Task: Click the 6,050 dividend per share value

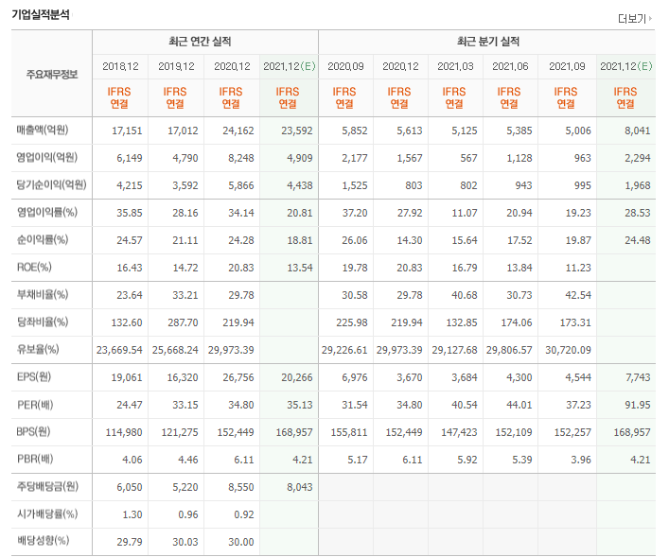Action: [x=130, y=487]
